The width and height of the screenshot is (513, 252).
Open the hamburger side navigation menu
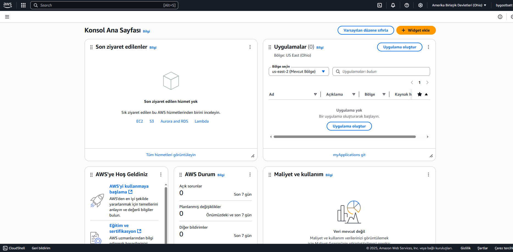(x=7, y=17)
